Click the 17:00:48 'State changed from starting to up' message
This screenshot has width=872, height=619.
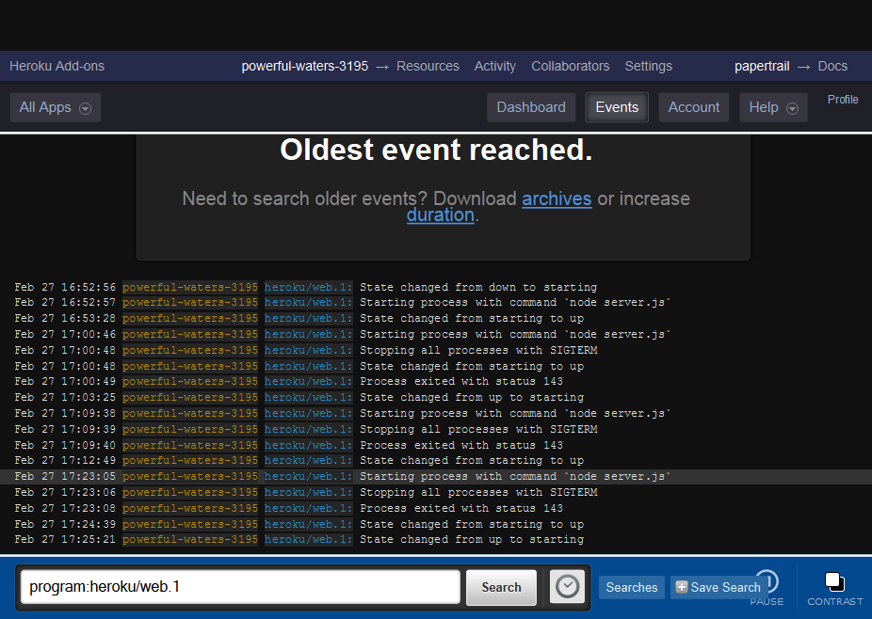point(472,367)
